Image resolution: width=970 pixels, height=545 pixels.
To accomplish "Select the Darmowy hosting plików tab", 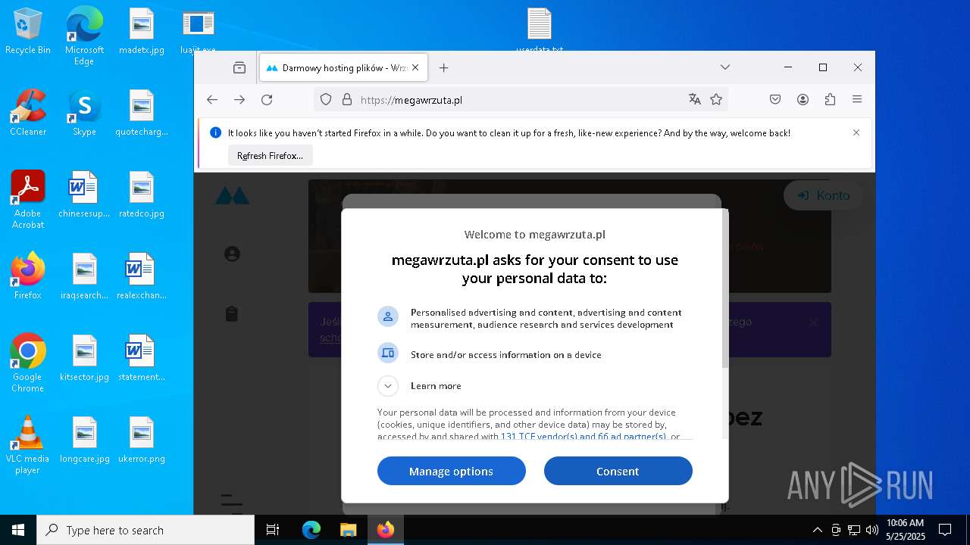I will (x=343, y=67).
